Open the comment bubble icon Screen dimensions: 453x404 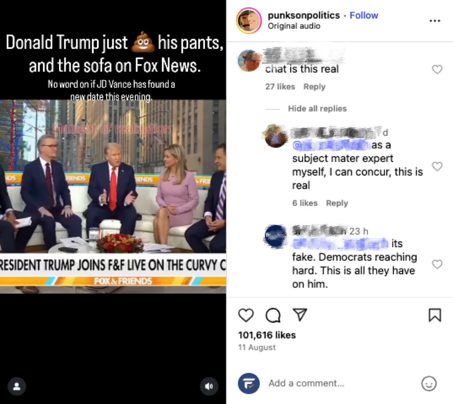pyautogui.click(x=273, y=315)
